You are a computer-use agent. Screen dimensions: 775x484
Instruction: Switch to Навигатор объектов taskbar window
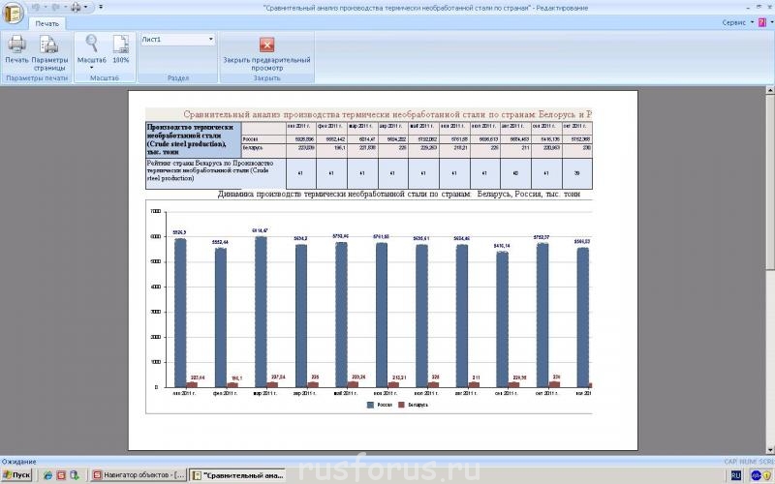pyautogui.click(x=139, y=475)
